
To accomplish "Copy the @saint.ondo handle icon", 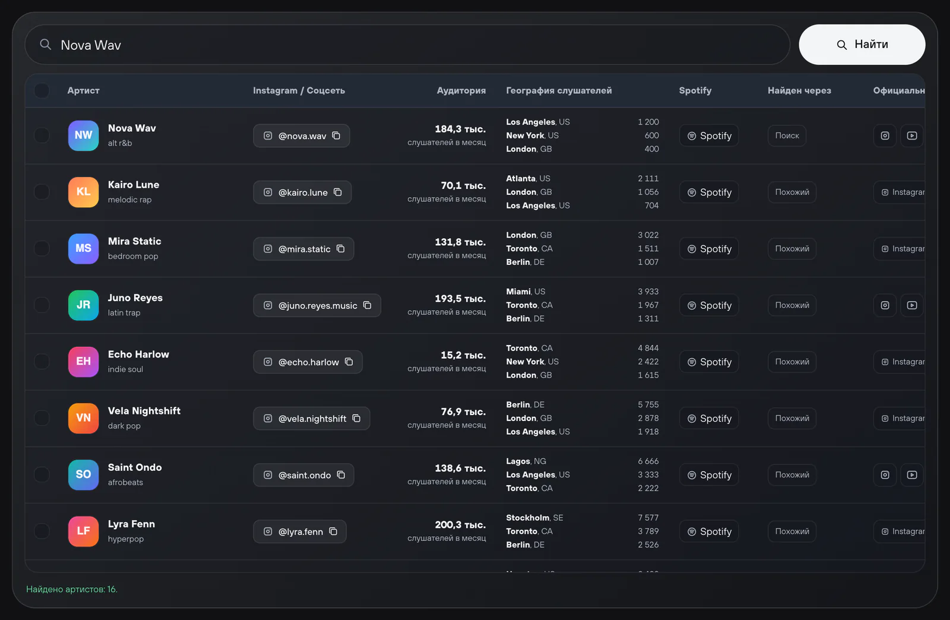I will [341, 475].
